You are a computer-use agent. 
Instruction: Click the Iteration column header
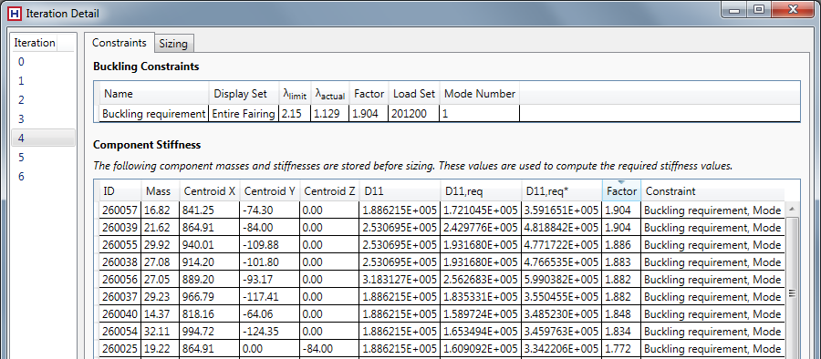35,43
